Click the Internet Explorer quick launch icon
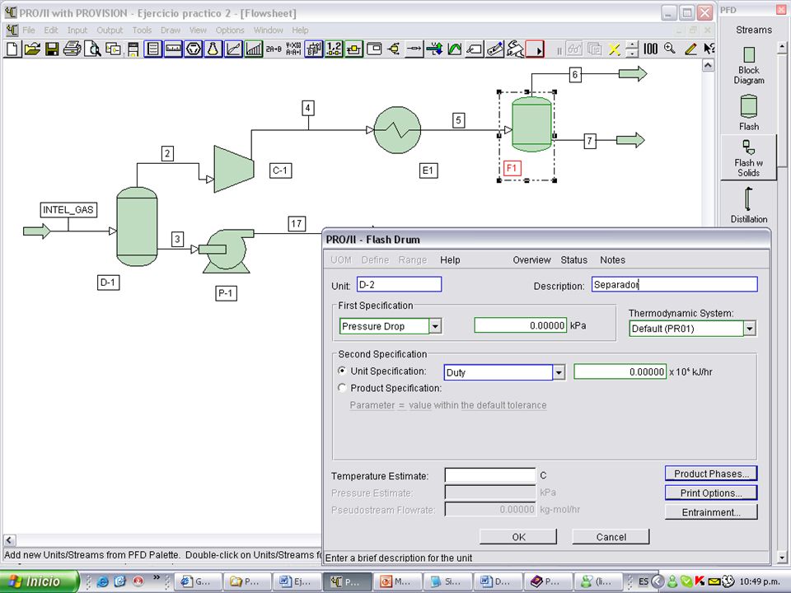The height and width of the screenshot is (593, 791). pyautogui.click(x=103, y=581)
